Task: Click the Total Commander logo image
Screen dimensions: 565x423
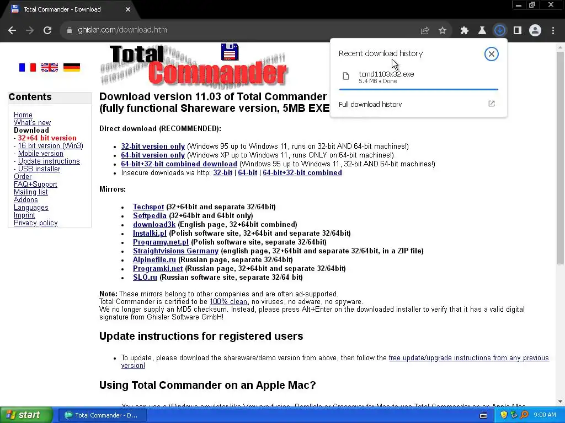Action: (194, 65)
